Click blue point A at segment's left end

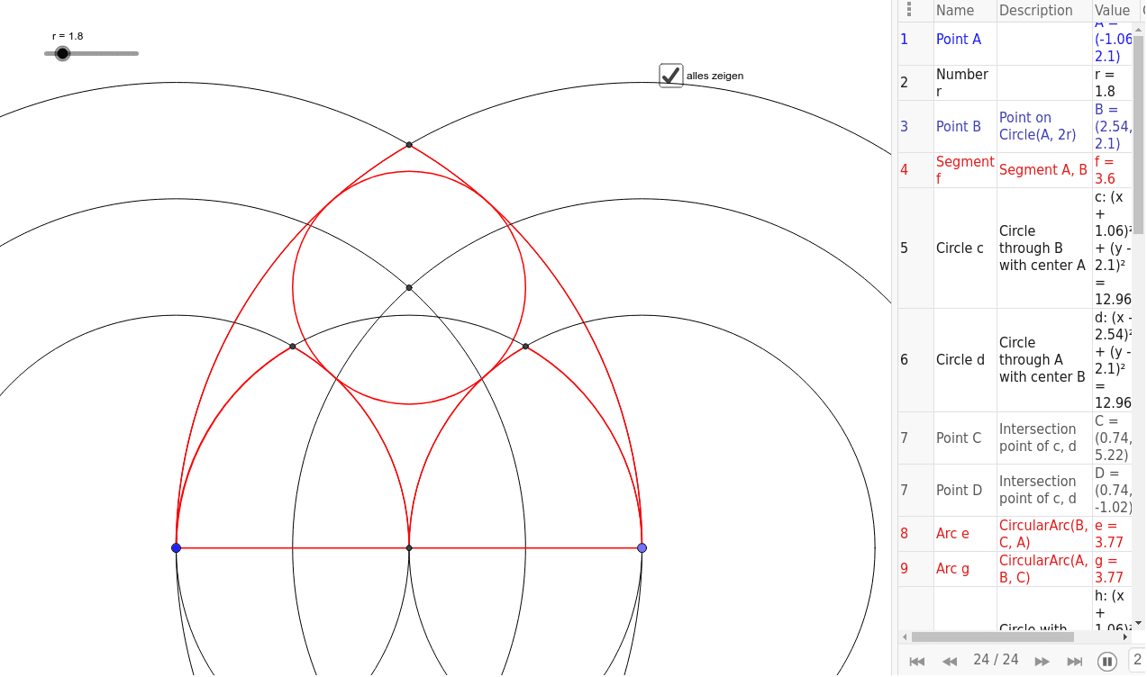pos(176,548)
